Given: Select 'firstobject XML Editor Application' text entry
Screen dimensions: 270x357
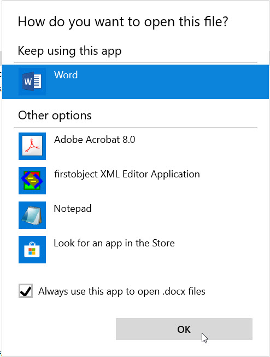Looking at the screenshot, I should click(x=127, y=175).
